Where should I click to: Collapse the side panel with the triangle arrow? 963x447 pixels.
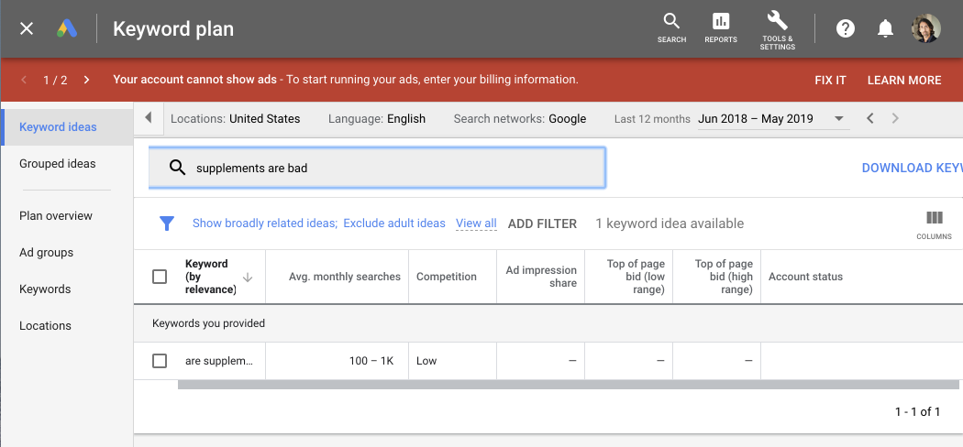[x=149, y=118]
